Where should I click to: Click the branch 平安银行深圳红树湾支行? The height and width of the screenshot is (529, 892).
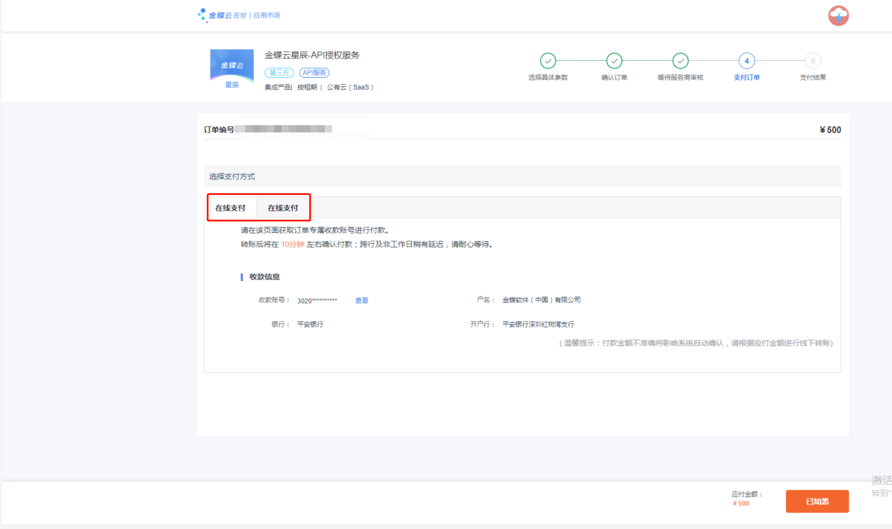tap(538, 324)
